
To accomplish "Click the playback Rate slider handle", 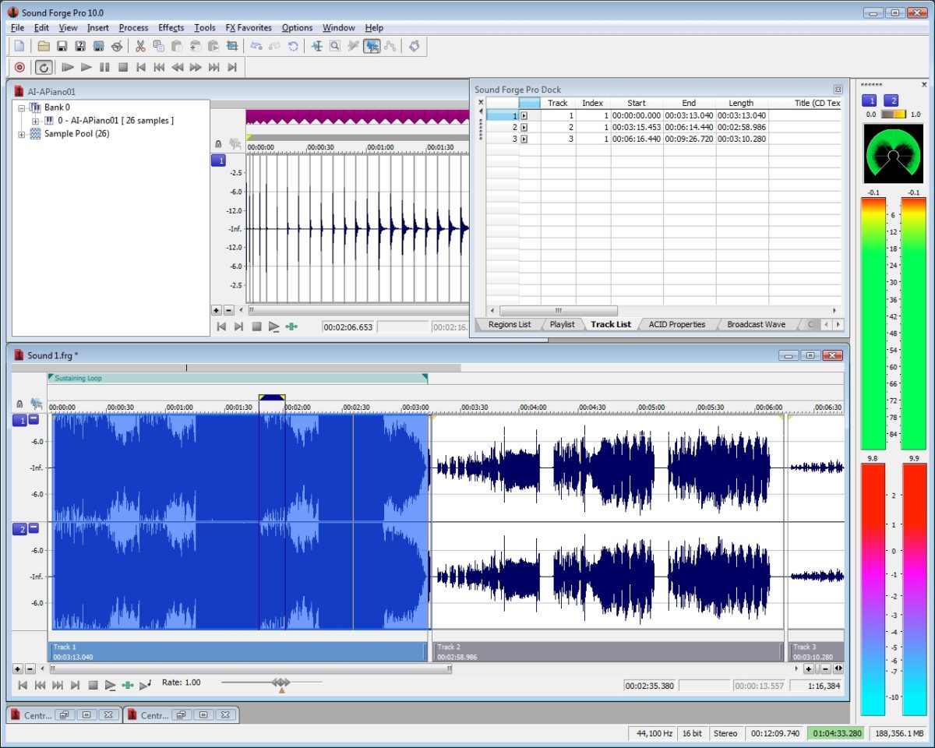I will coord(281,683).
